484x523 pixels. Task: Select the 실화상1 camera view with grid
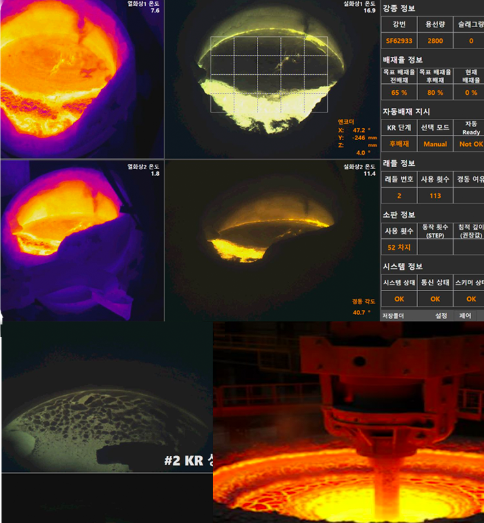(272, 79)
